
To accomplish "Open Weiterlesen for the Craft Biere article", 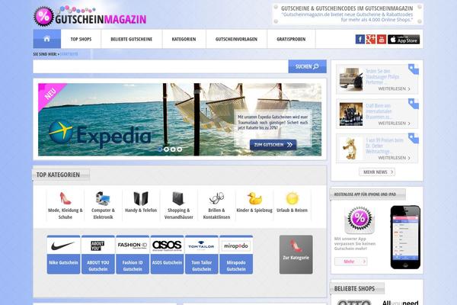I will tap(394, 124).
